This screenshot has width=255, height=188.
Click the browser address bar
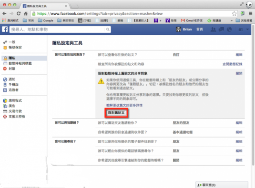[132, 14]
